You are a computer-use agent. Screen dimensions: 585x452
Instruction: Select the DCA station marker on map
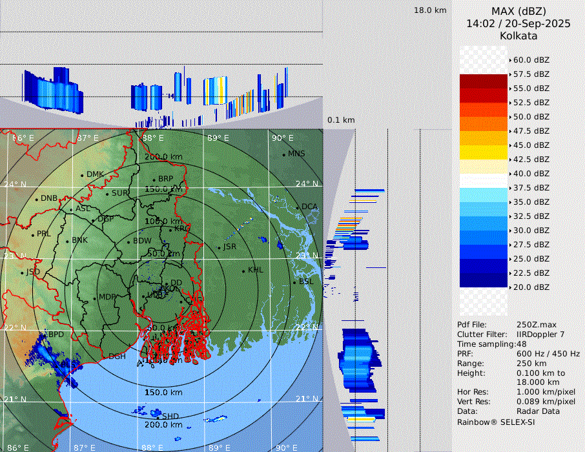pyautogui.click(x=298, y=207)
